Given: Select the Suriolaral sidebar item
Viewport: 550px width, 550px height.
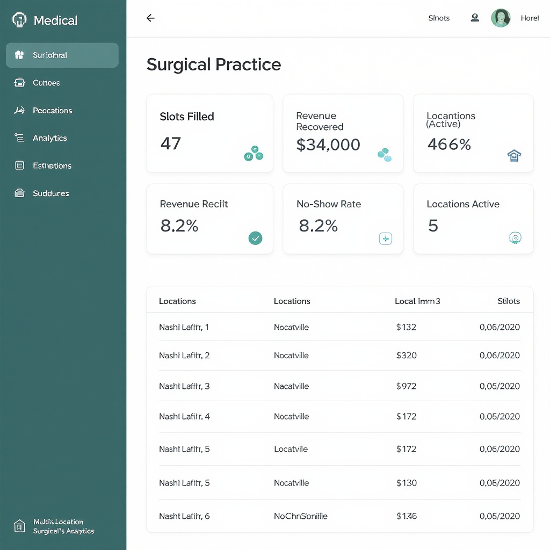Looking at the screenshot, I should [62, 55].
